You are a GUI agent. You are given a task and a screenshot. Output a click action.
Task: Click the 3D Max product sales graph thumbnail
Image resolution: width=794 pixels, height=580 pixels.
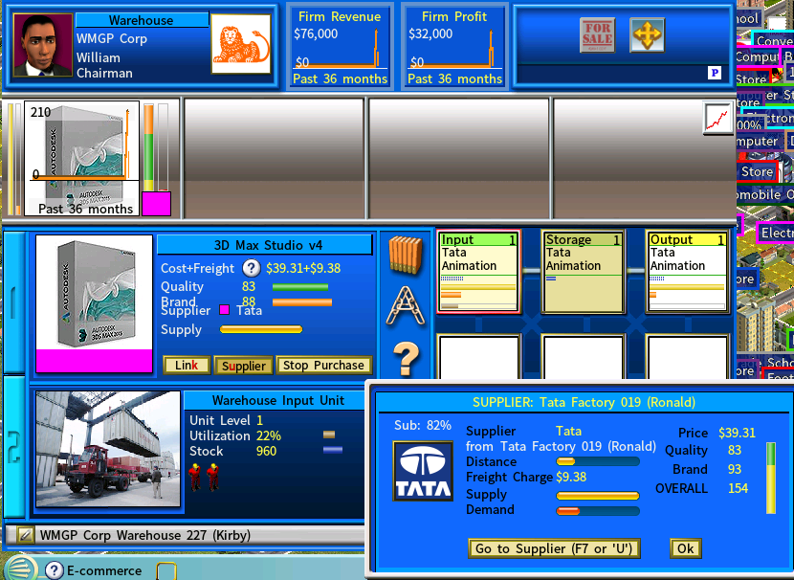click(82, 159)
